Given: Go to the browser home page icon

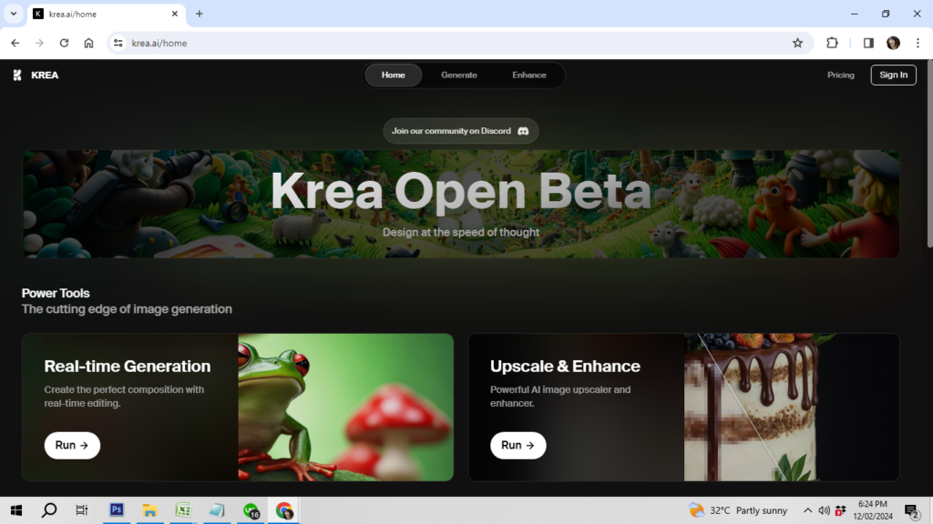Looking at the screenshot, I should (x=88, y=43).
